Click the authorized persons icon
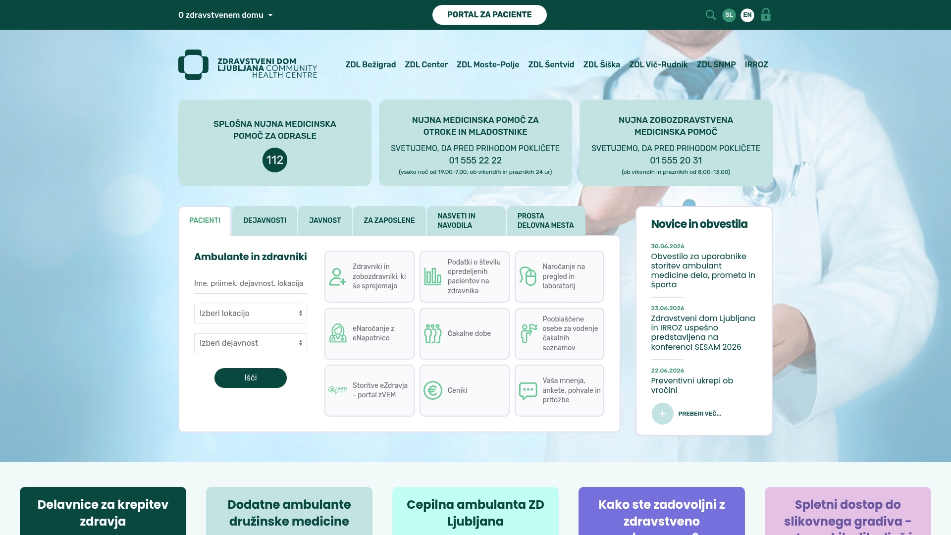The height and width of the screenshot is (535, 951). pyautogui.click(x=528, y=333)
